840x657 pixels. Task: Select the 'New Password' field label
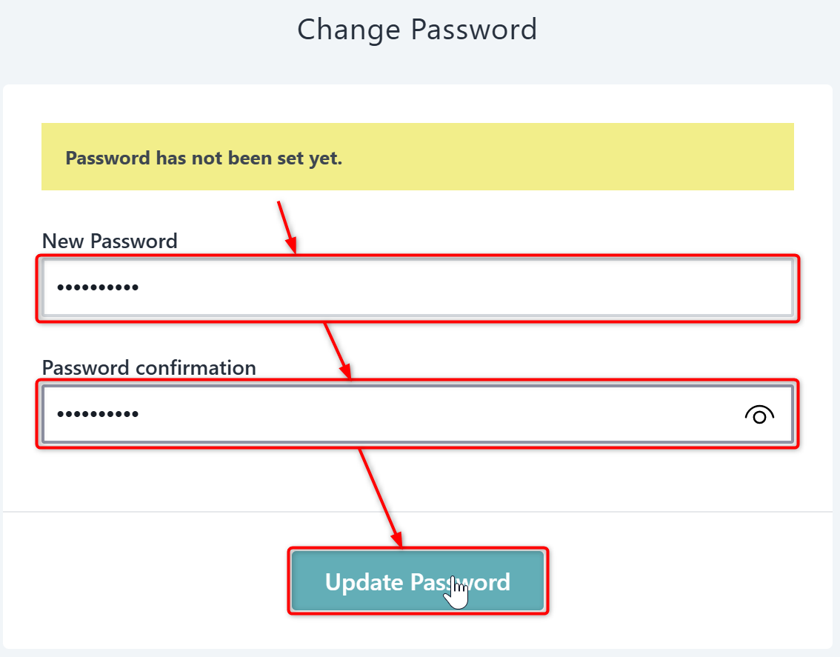click(110, 241)
